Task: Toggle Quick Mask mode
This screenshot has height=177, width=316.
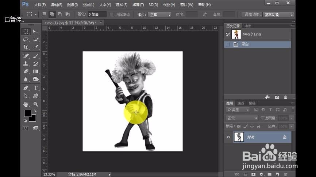Action: [26, 128]
